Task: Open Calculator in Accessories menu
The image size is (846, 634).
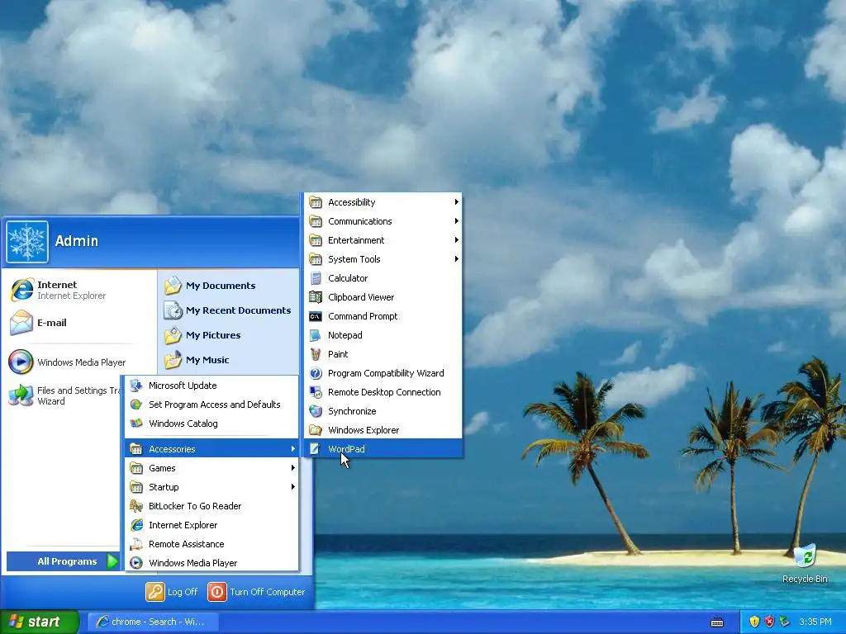Action: (x=383, y=277)
